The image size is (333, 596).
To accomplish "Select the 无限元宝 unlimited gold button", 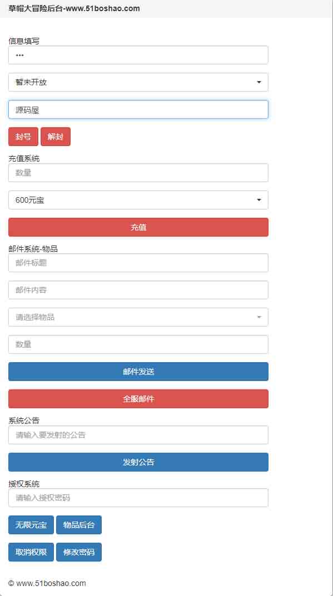I will click(x=31, y=524).
